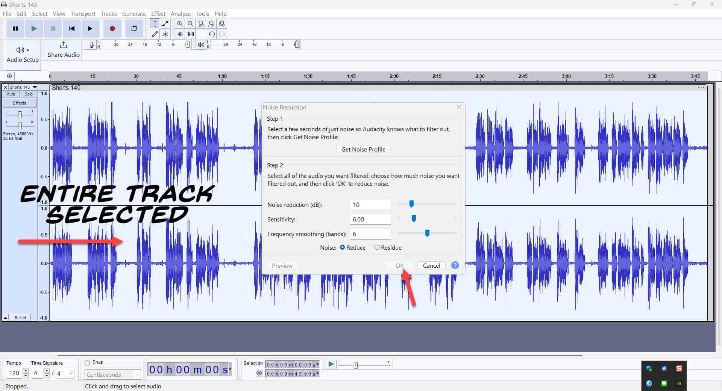Click the Undo arrow icon
The width and height of the screenshot is (722, 391).
tap(212, 34)
